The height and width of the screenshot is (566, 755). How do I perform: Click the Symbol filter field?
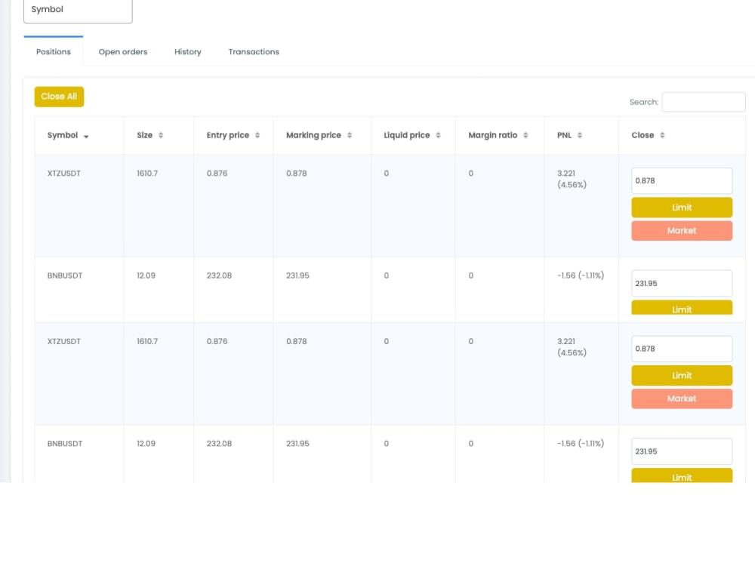78,11
